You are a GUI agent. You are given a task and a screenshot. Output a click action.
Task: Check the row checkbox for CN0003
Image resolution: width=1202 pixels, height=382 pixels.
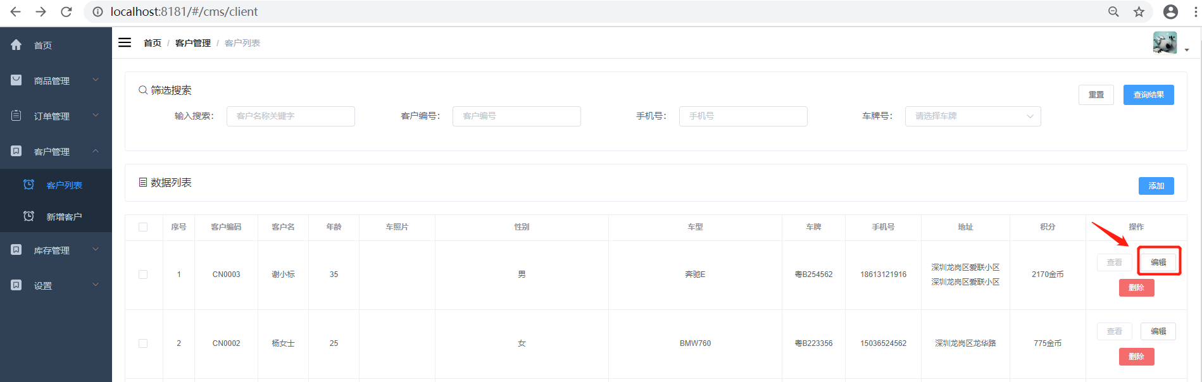pyautogui.click(x=143, y=274)
